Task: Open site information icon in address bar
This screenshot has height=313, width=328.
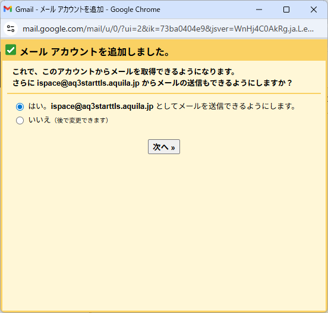Action: [x=11, y=29]
